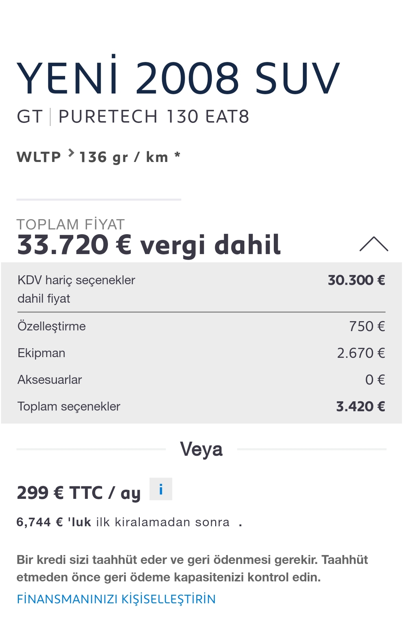Click the Özelleştirme row

point(201,326)
